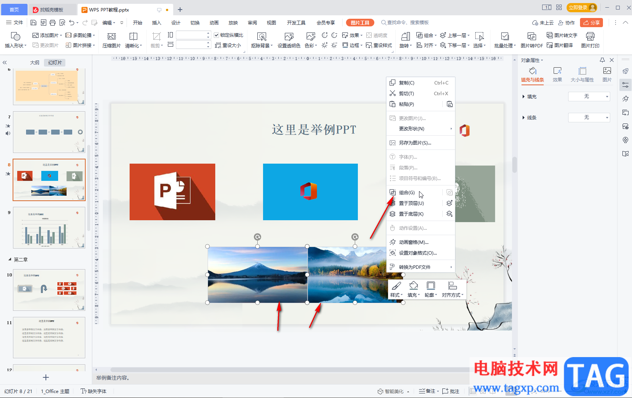The height and width of the screenshot is (398, 632).
Task: Open the Design (设计) ribbon tab
Action: tap(176, 23)
